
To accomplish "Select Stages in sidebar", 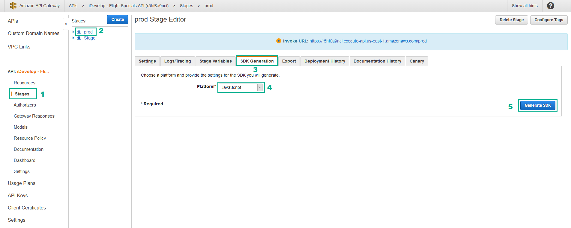I will click(22, 94).
